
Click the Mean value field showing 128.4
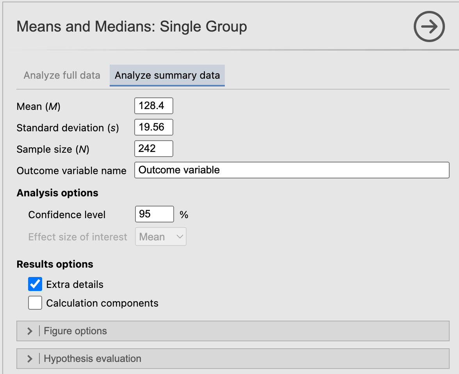point(153,106)
